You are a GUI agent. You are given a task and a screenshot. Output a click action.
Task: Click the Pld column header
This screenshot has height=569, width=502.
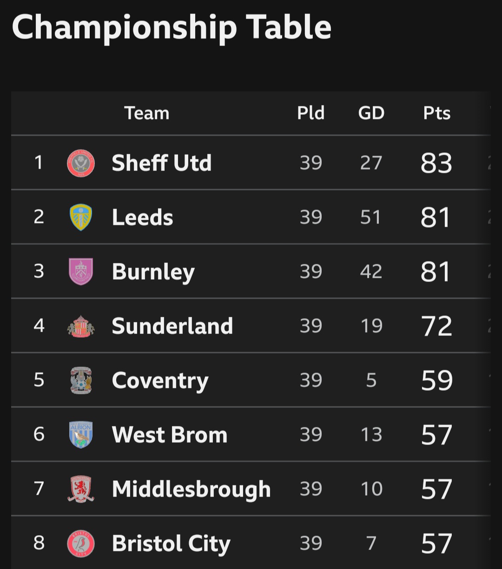point(311,113)
